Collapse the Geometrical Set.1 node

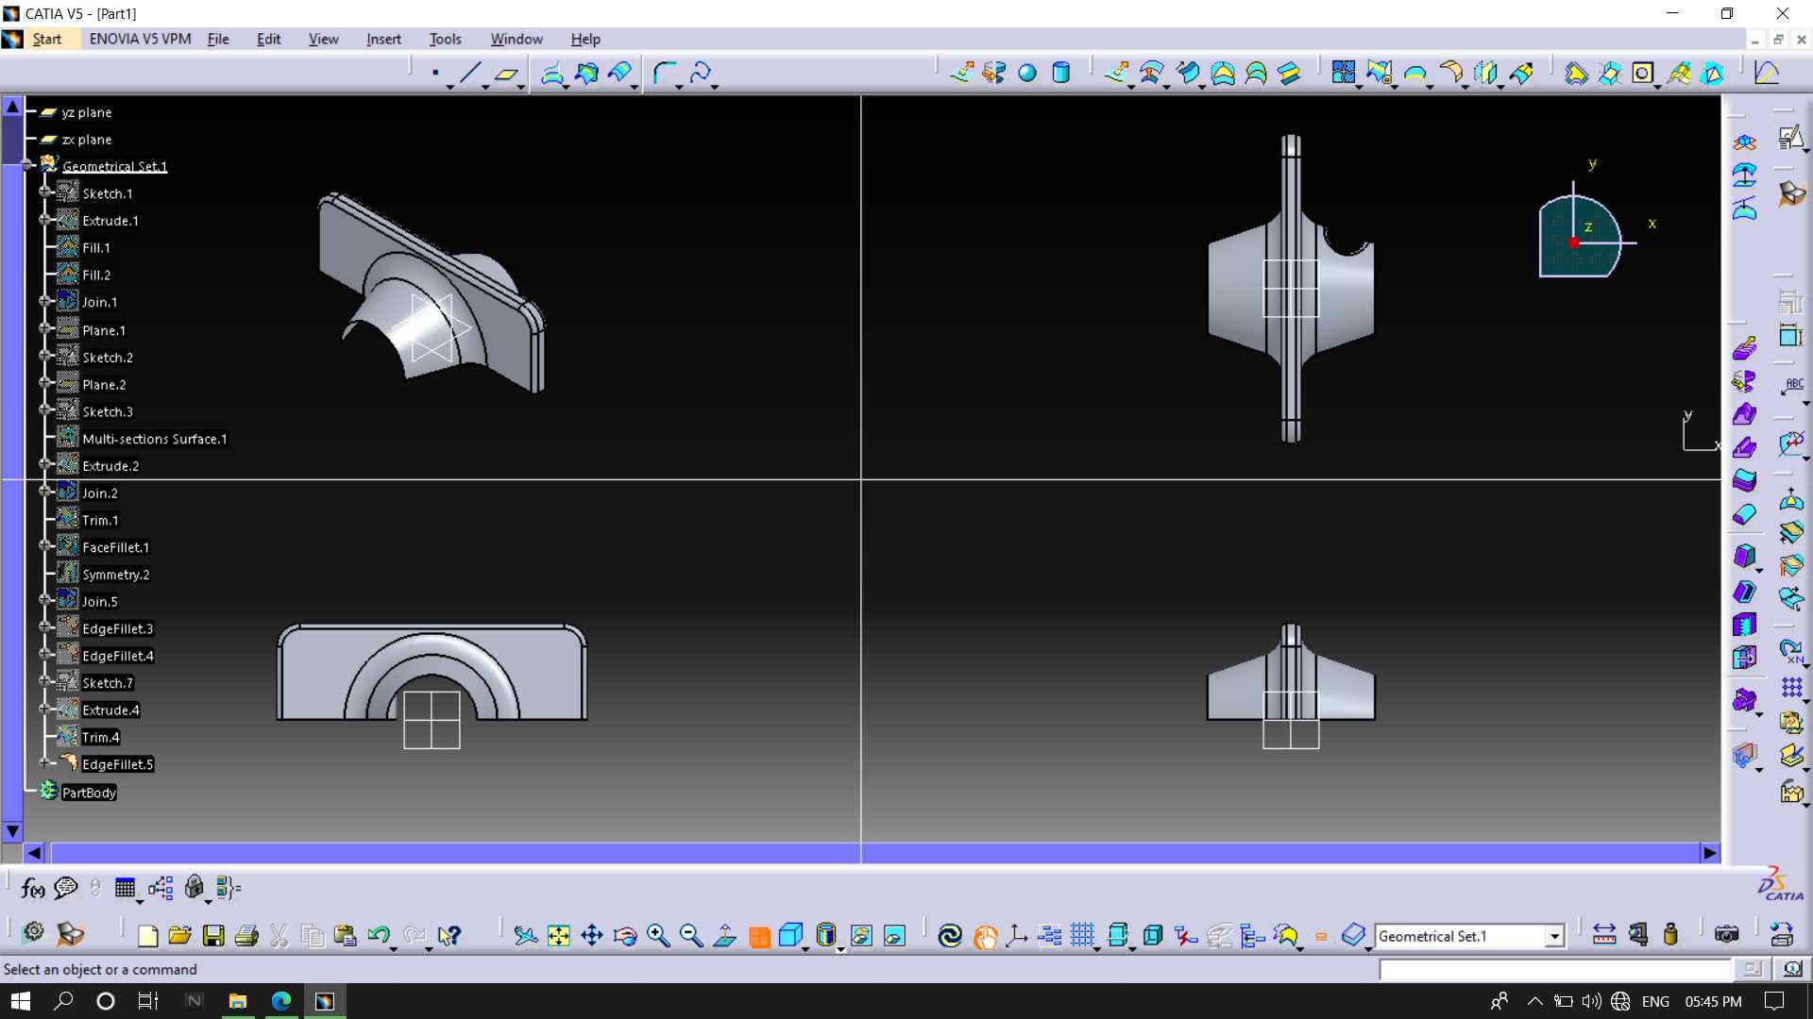[27, 164]
